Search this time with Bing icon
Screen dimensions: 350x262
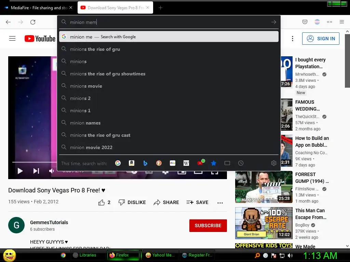[145, 163]
